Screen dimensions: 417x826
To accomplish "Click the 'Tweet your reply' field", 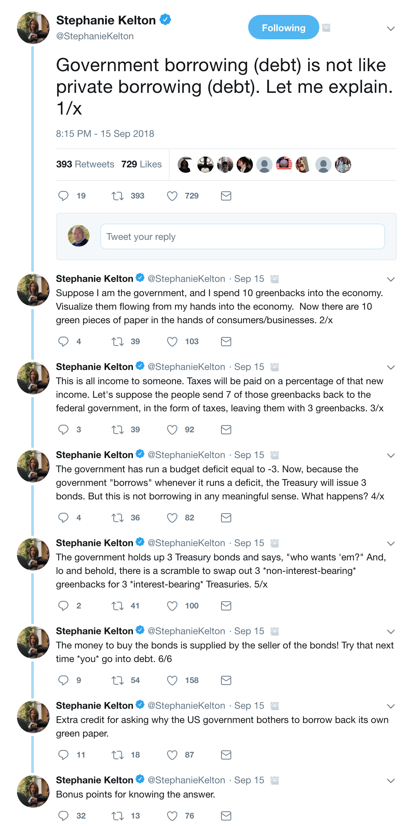I will [242, 236].
